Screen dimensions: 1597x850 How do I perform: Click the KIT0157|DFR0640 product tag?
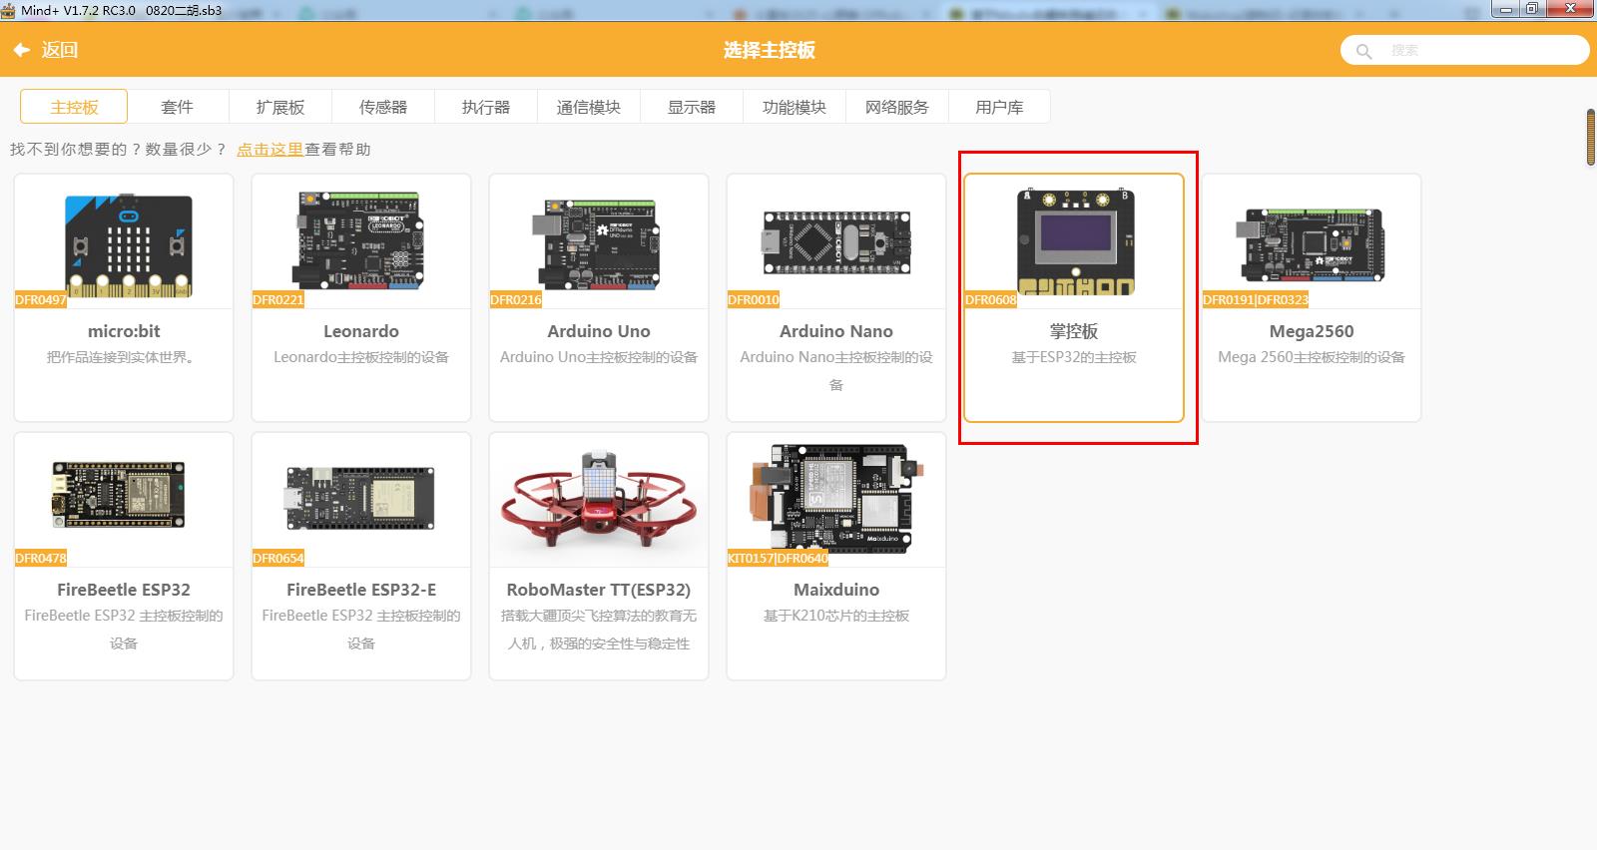[x=779, y=558]
